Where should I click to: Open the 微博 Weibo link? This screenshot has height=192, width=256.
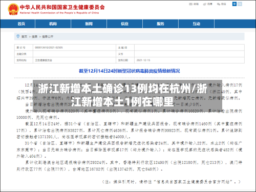pyautogui.click(x=207, y=4)
